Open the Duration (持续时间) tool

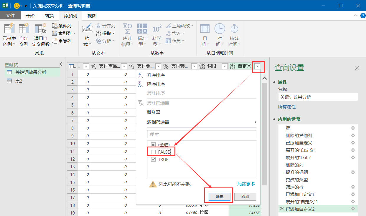(x=234, y=35)
